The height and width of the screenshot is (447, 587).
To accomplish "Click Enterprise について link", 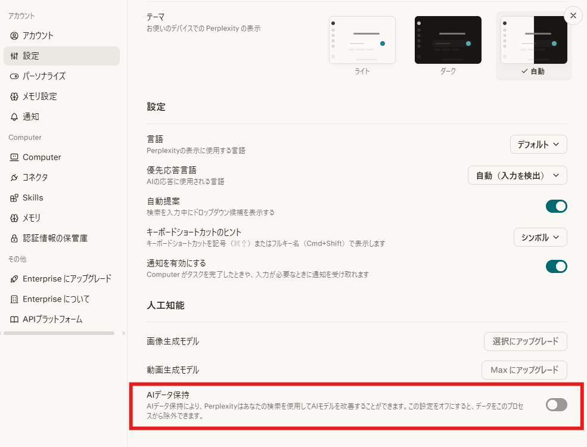I will 62,299.
